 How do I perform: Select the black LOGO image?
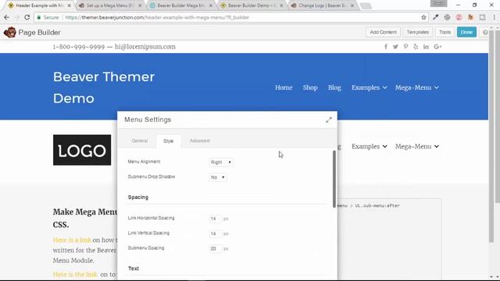pos(82,150)
